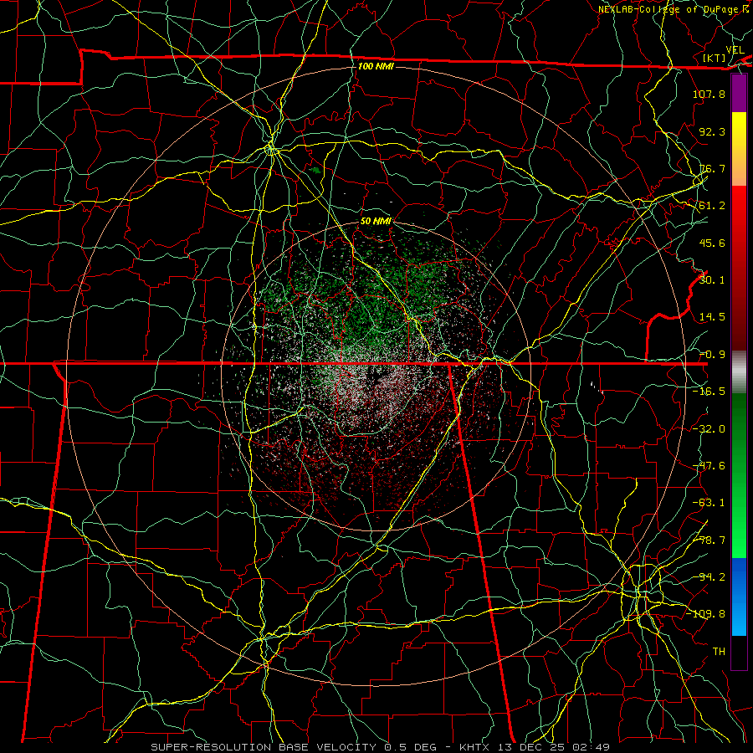Click the -0.9 legend value
Screen dimensions: 753x753
pyautogui.click(x=712, y=355)
